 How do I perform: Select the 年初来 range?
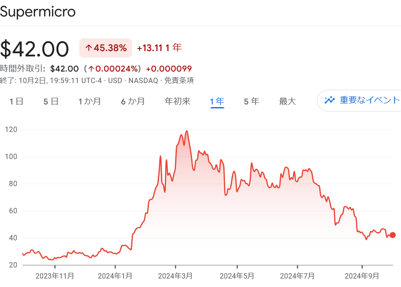click(177, 101)
